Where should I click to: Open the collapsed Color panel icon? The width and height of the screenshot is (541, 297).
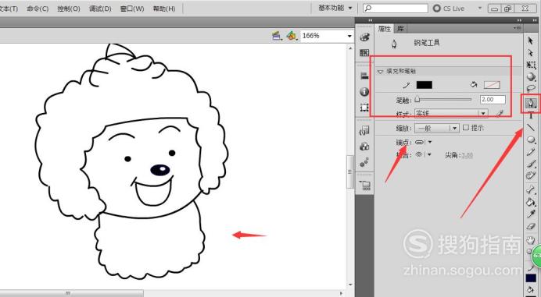tap(364, 37)
